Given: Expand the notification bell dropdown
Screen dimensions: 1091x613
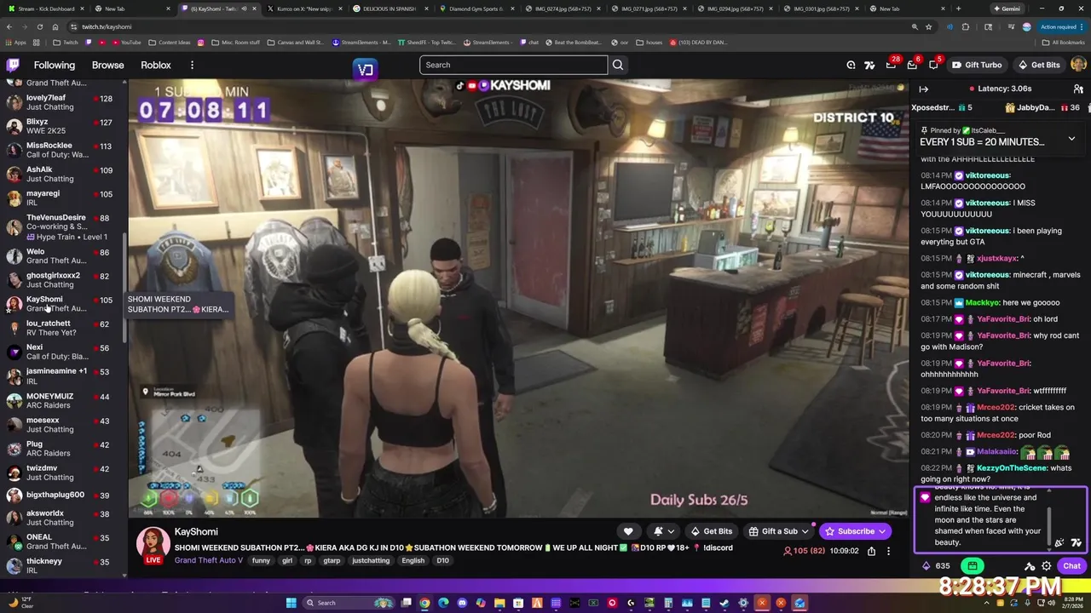Looking at the screenshot, I should click(663, 531).
